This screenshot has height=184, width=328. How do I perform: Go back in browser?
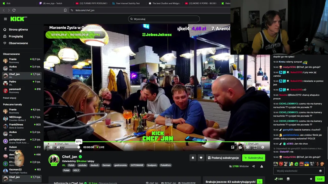pos(4,10)
